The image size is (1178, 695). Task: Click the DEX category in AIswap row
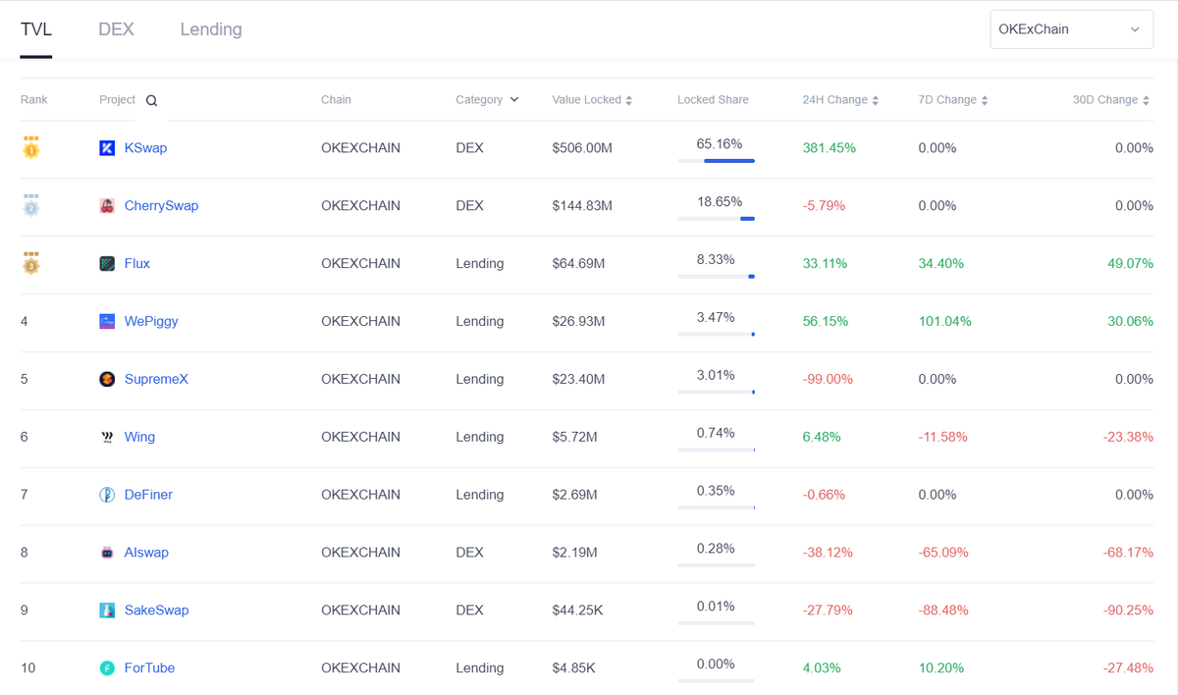pyautogui.click(x=470, y=554)
